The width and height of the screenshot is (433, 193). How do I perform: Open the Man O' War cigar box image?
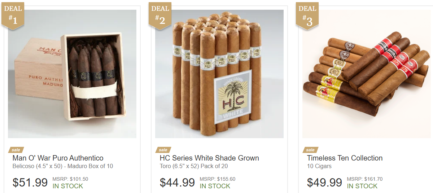[x=72, y=74]
